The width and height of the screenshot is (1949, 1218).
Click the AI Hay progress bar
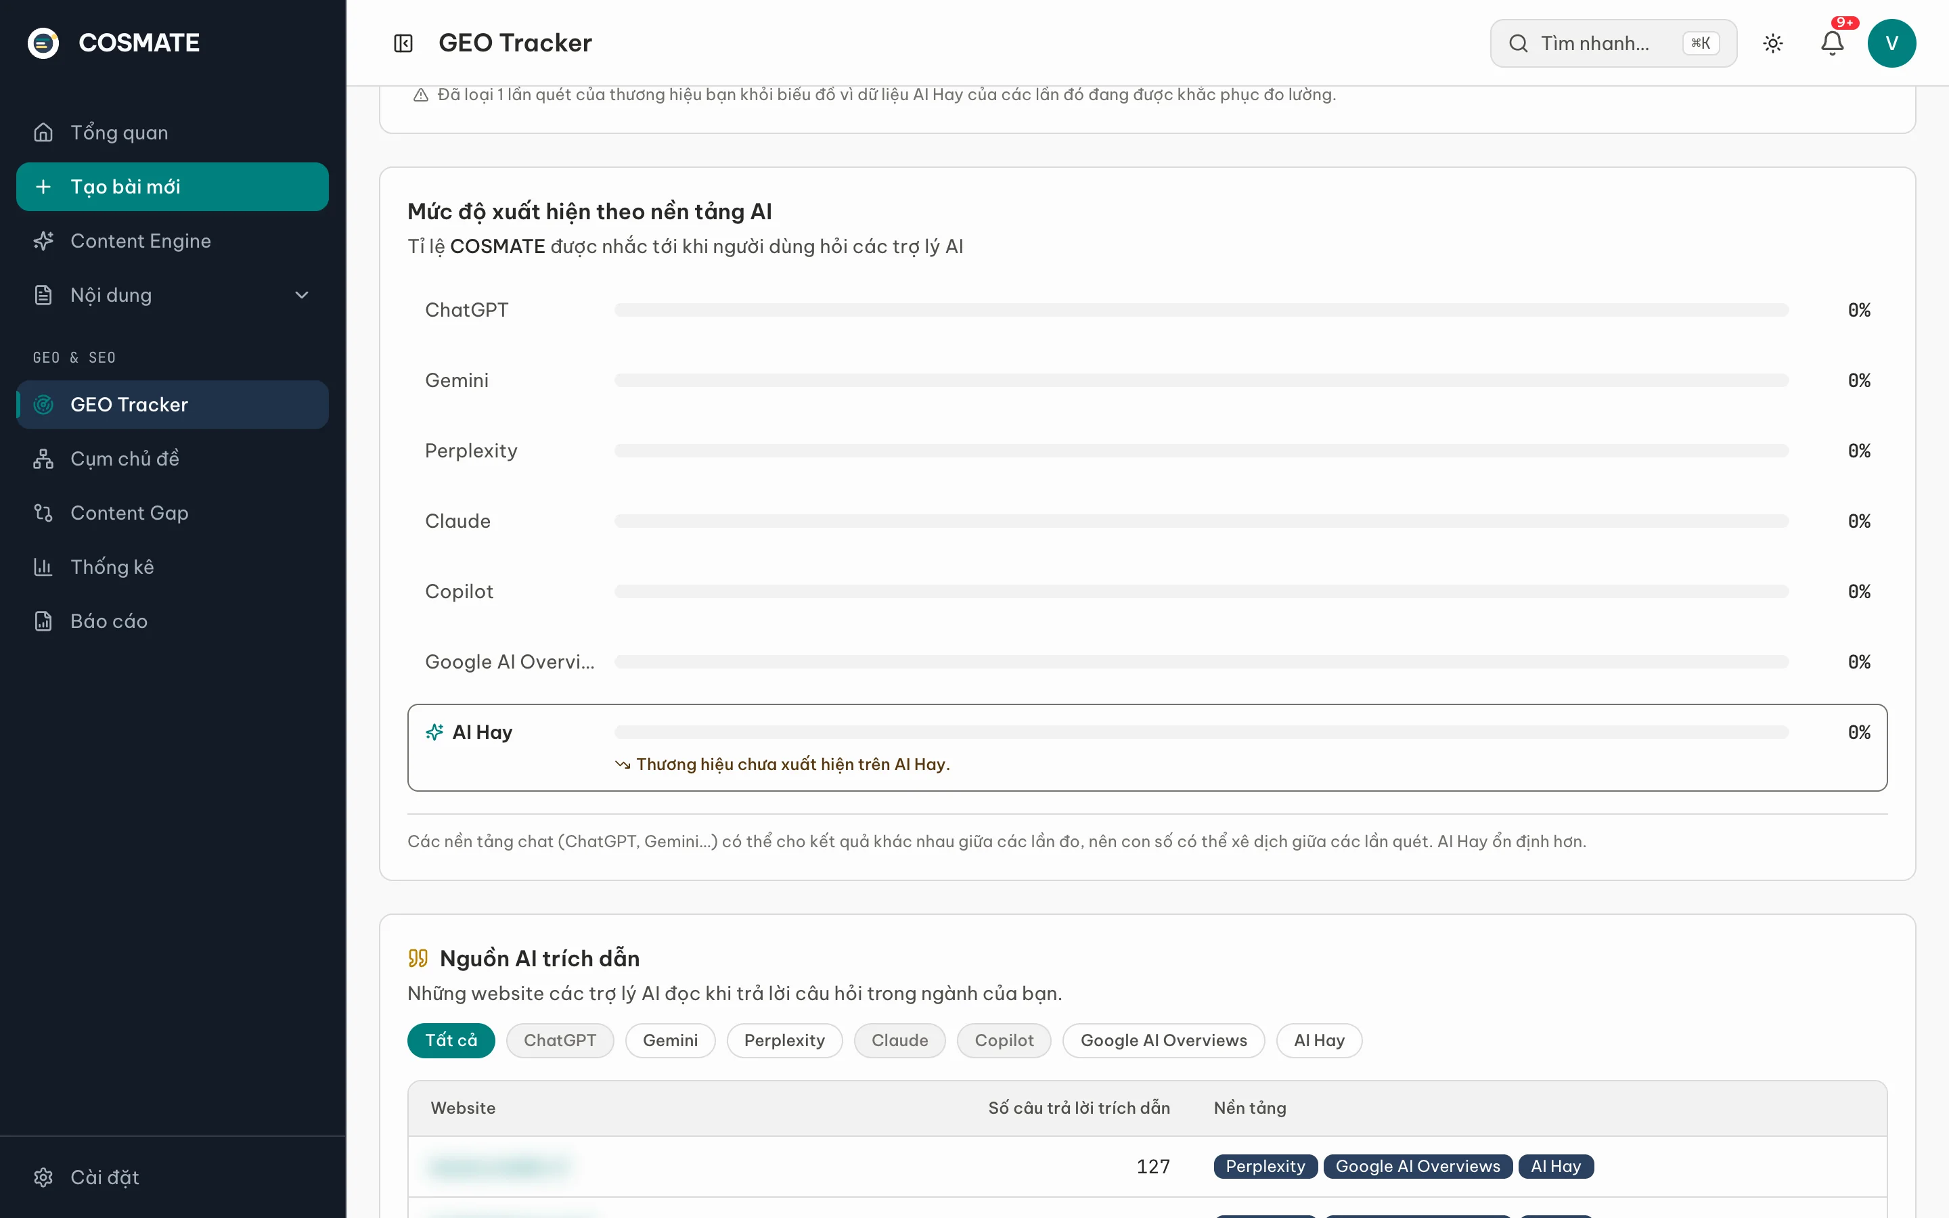tap(1202, 732)
